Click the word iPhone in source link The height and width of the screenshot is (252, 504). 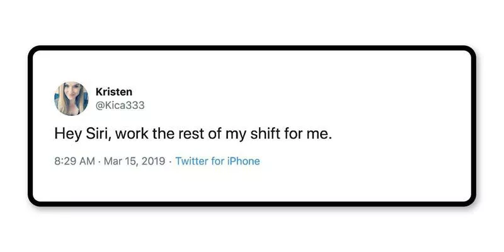[243, 161]
